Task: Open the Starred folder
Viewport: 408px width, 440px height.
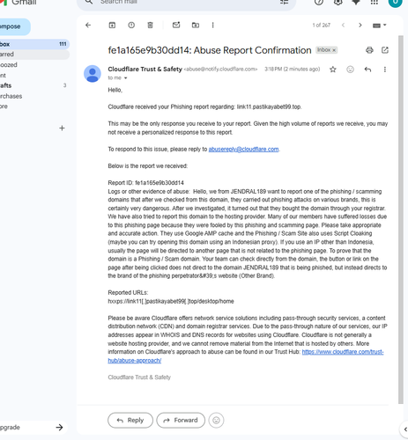Action: [34, 55]
